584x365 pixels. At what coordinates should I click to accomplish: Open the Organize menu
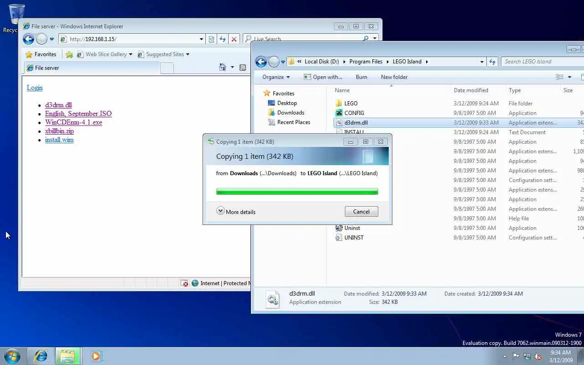276,77
